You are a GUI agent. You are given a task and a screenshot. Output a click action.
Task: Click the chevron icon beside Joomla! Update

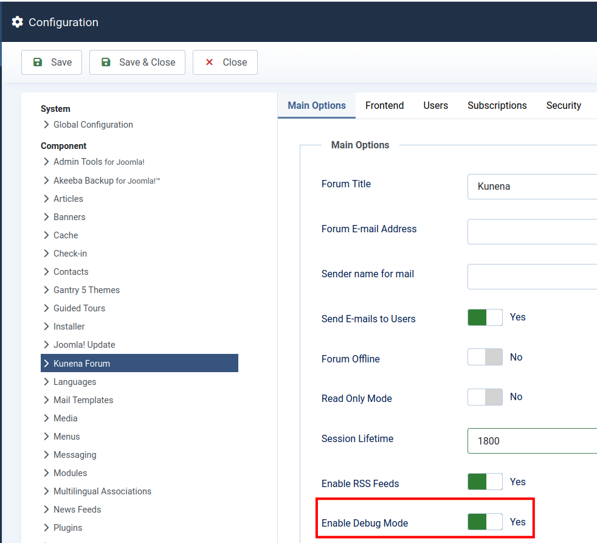click(x=46, y=345)
